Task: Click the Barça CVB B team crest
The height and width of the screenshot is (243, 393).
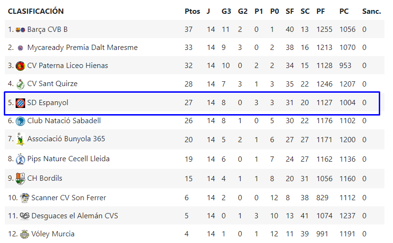Action: pos(20,29)
